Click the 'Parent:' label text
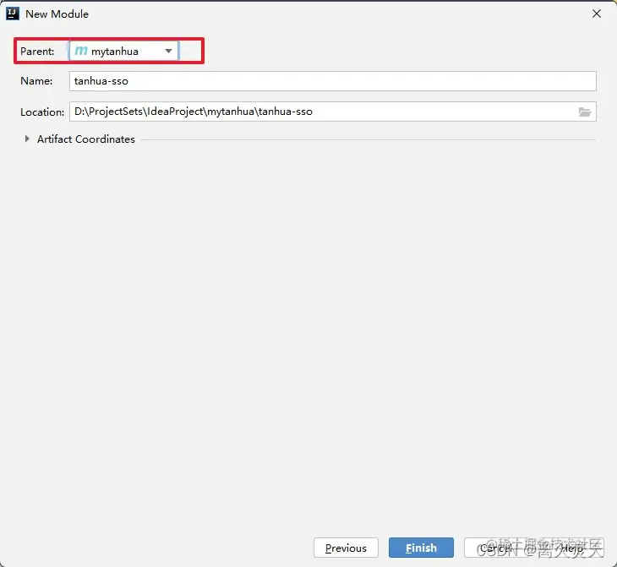This screenshot has height=567, width=617. (37, 52)
